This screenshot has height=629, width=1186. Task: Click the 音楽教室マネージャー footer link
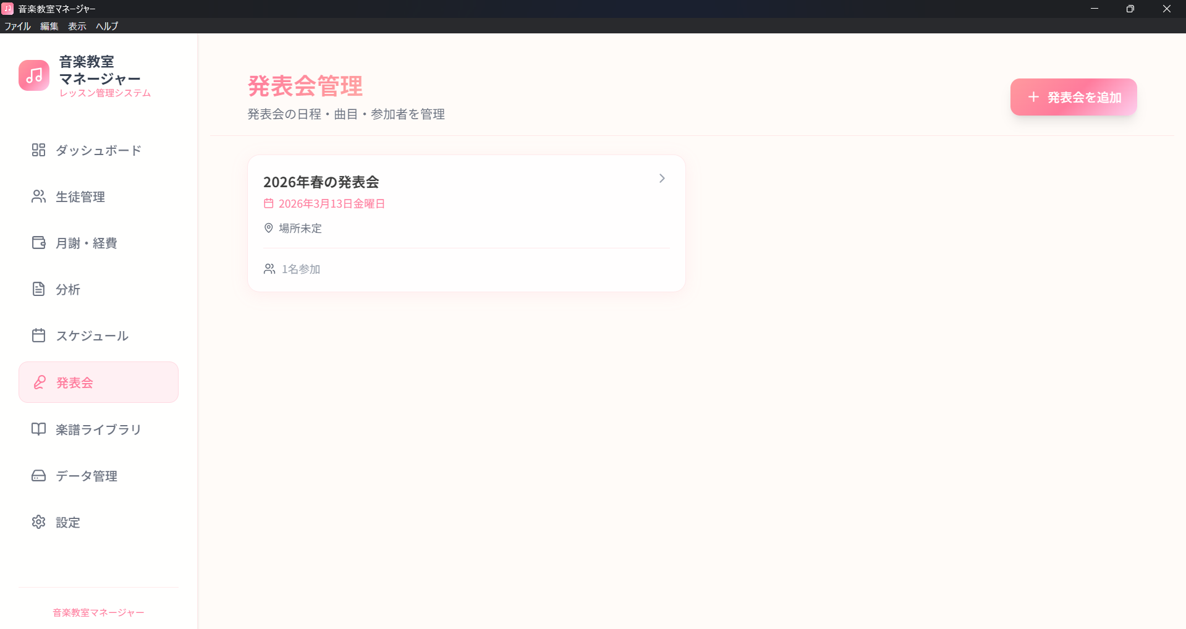point(98,612)
